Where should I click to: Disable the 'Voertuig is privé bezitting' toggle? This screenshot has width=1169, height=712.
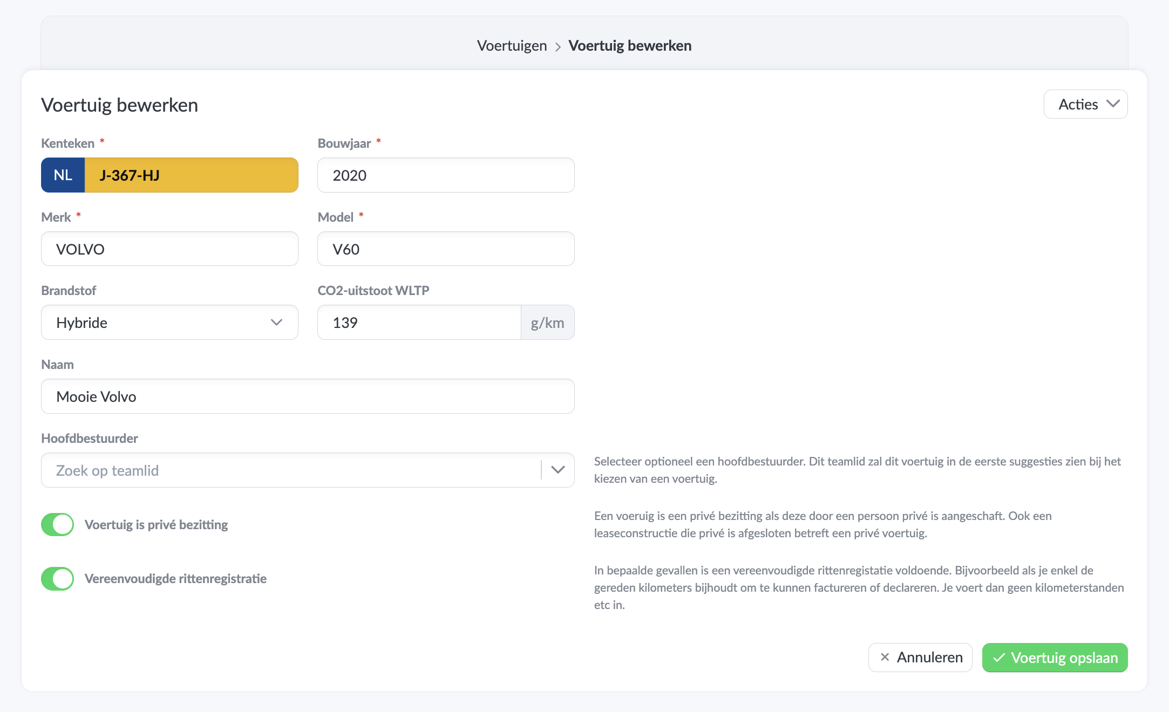[x=57, y=524]
